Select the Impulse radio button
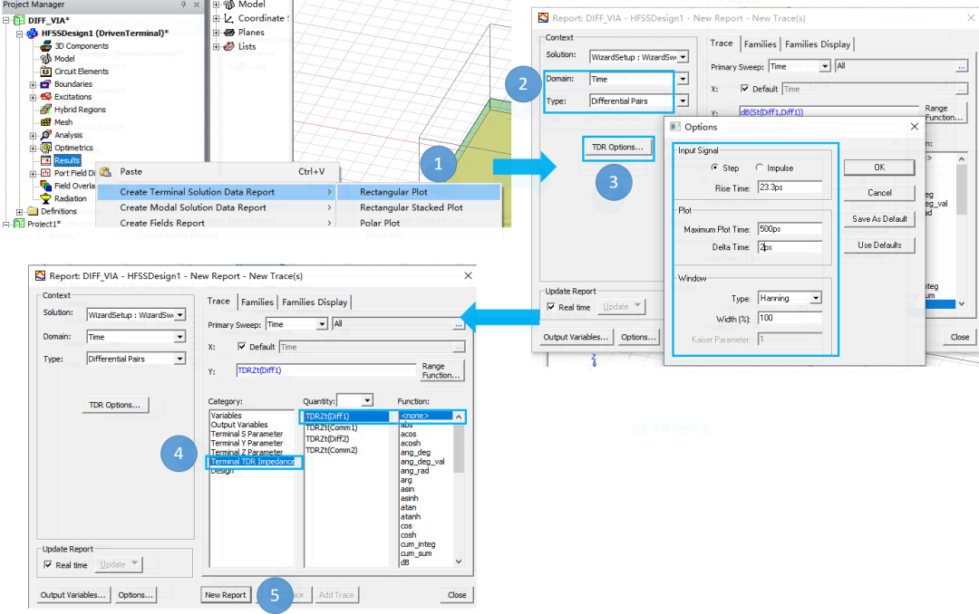 coord(760,168)
